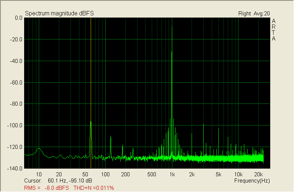
Task: Click the '20k' frequency axis label
Action: [x=259, y=174]
